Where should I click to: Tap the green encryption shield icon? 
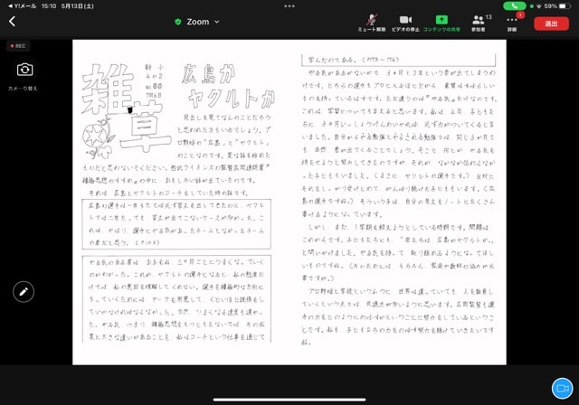point(178,22)
